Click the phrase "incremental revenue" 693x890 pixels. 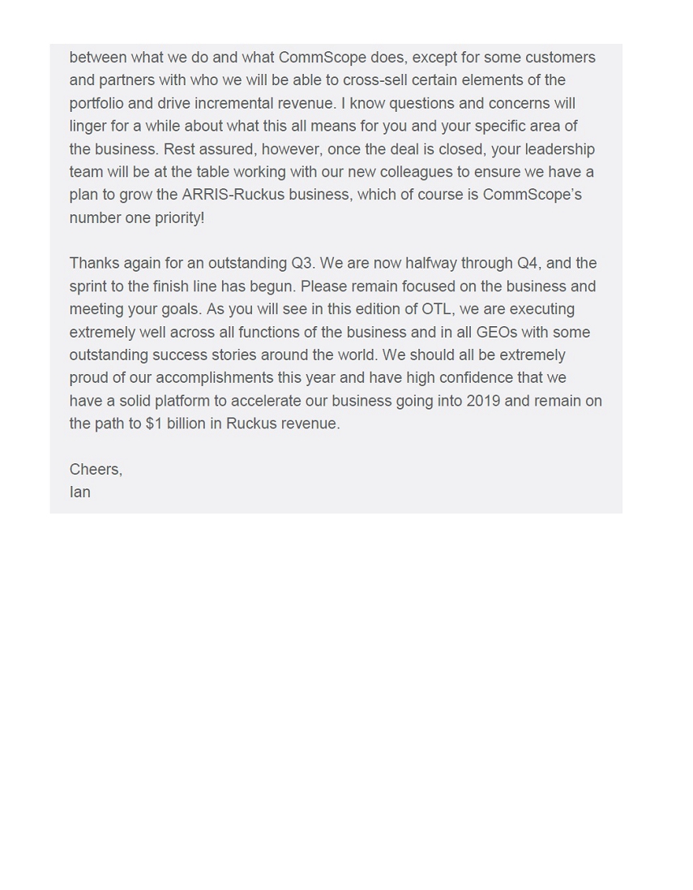point(265,103)
